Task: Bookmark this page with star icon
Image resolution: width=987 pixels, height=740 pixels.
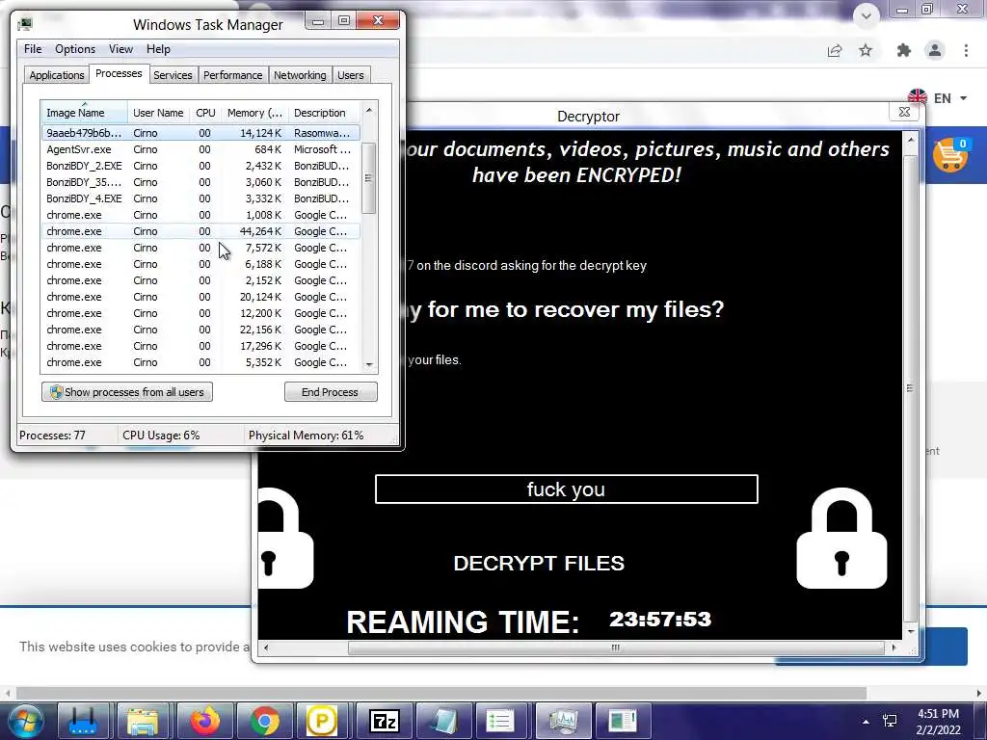Action: (x=866, y=50)
